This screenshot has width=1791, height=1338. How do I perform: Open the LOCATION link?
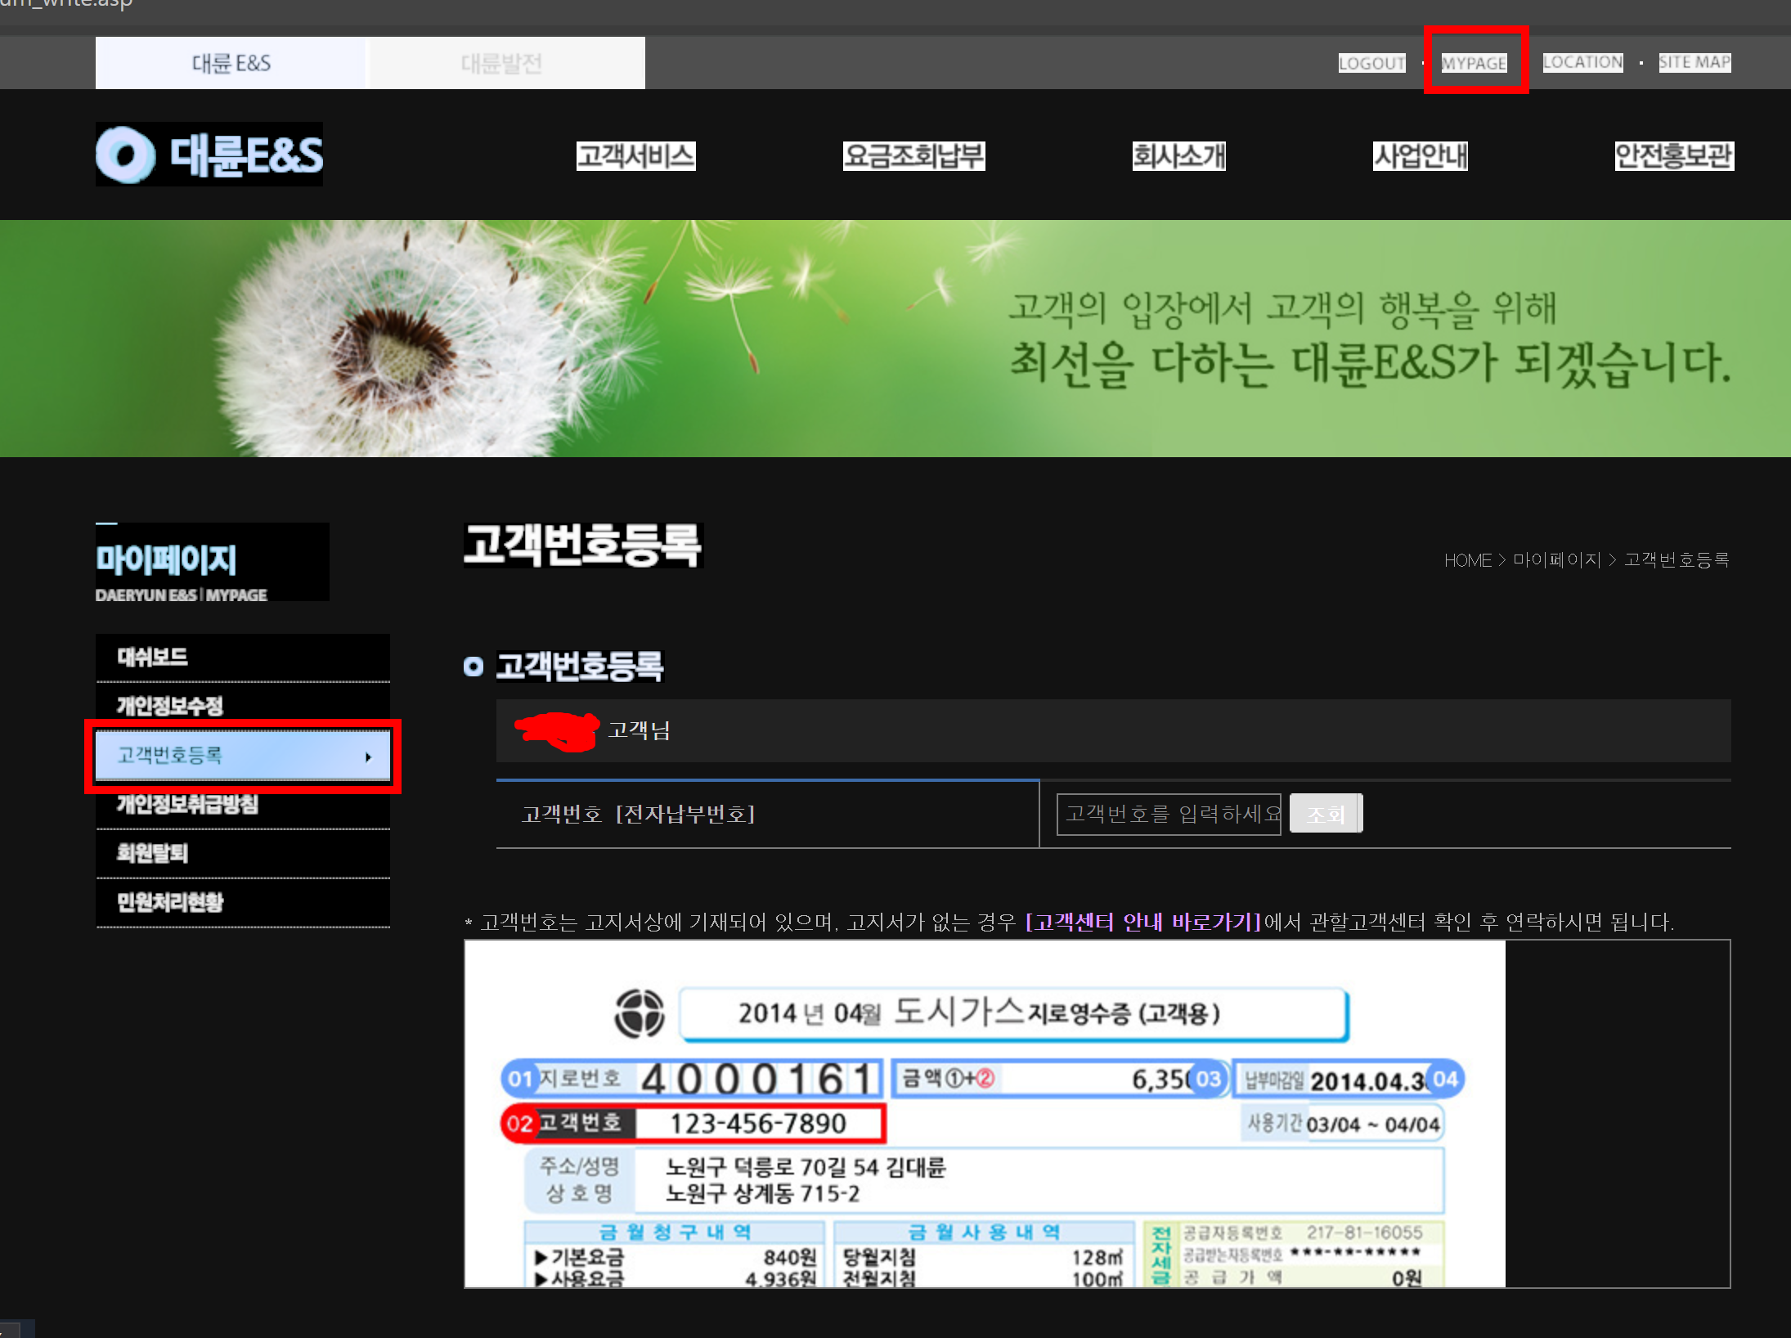(x=1582, y=62)
